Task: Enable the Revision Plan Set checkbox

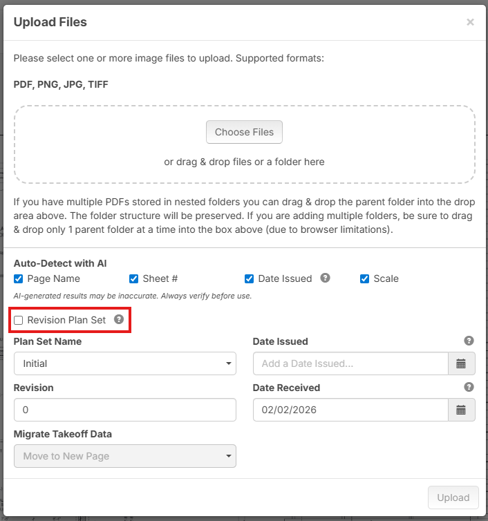Action: pos(19,321)
